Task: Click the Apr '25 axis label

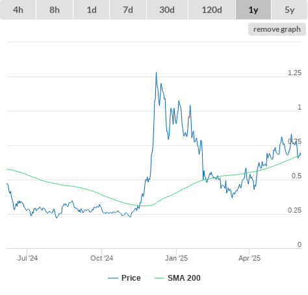Action: [250, 258]
